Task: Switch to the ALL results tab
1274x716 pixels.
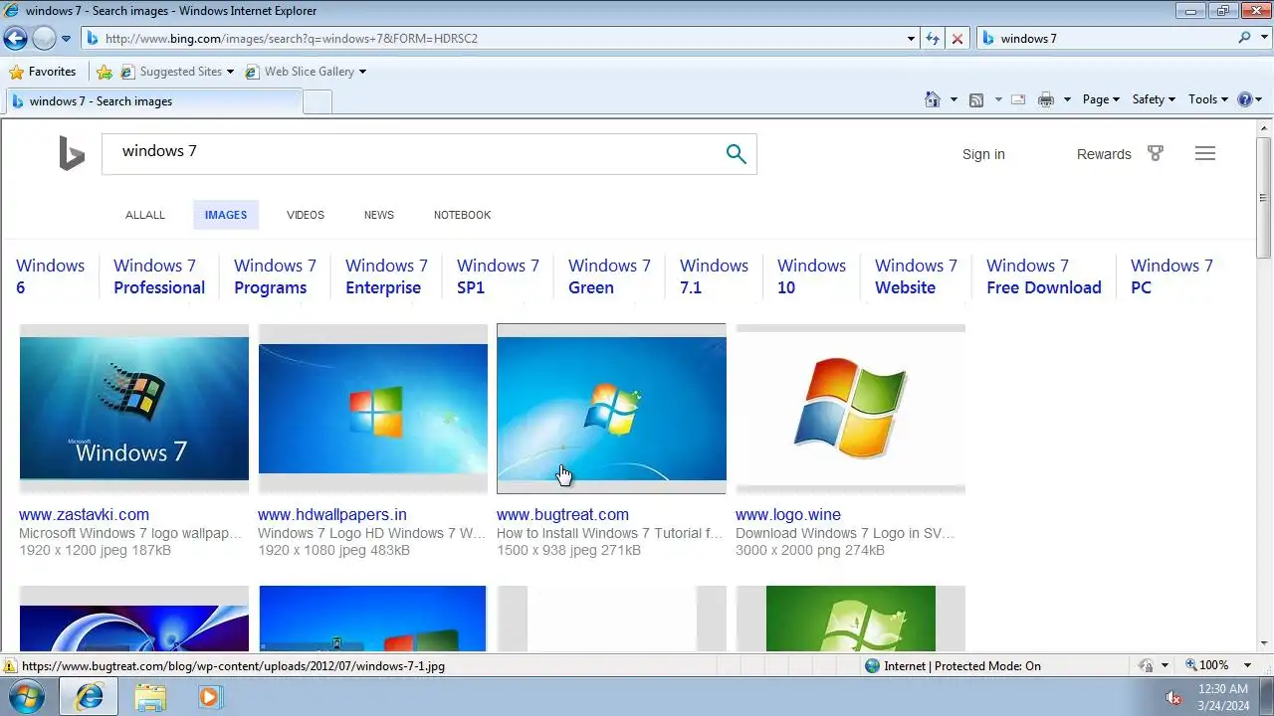Action: point(145,215)
